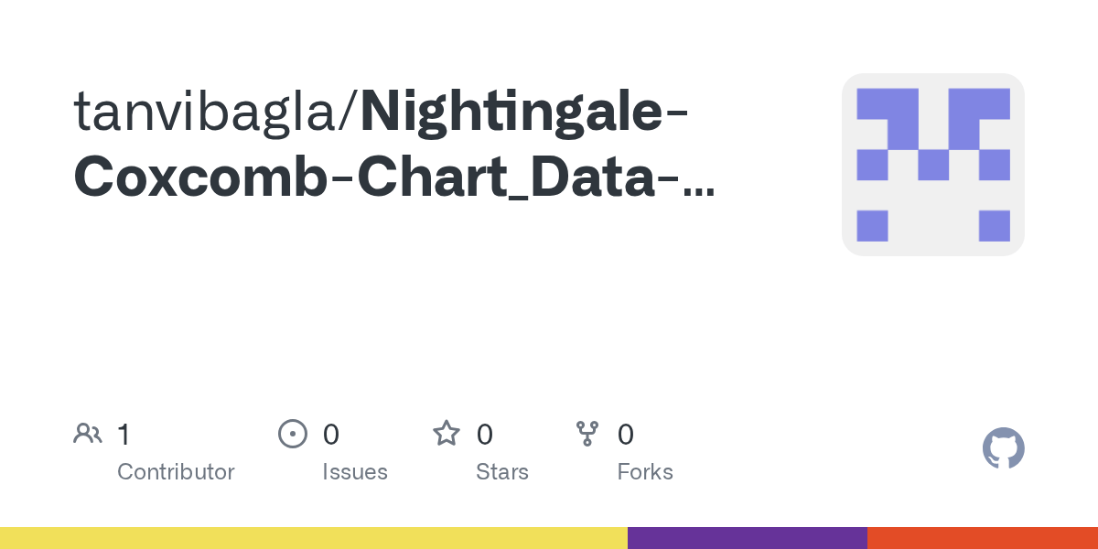Click the purple language bar segment
This screenshot has height=549, width=1098.
click(x=748, y=538)
